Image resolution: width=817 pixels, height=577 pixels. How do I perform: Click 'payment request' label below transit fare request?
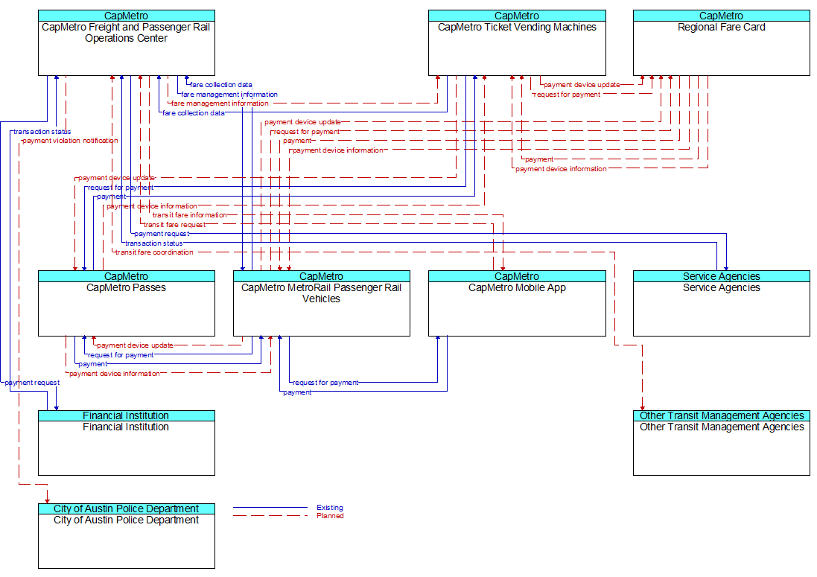(162, 235)
